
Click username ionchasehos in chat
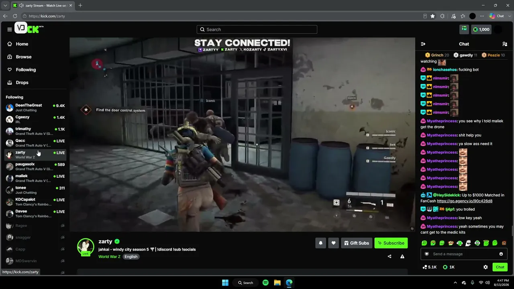[x=445, y=70]
